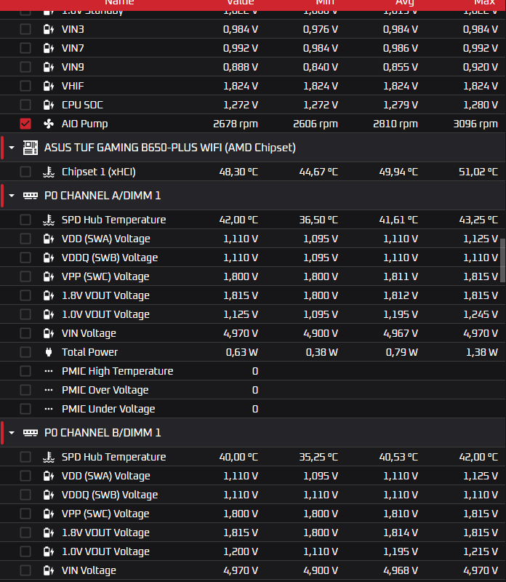Click the thermometer icon next to Chipset 1 (xHCI)

(x=49, y=172)
